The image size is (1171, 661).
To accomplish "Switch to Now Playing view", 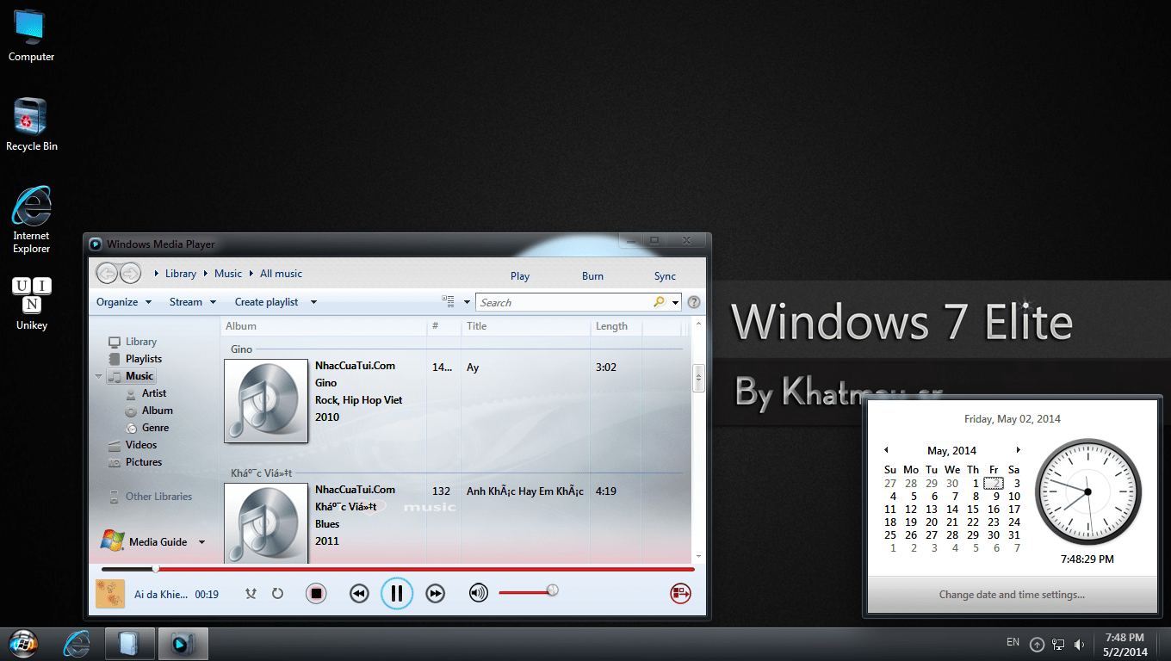I will click(681, 593).
